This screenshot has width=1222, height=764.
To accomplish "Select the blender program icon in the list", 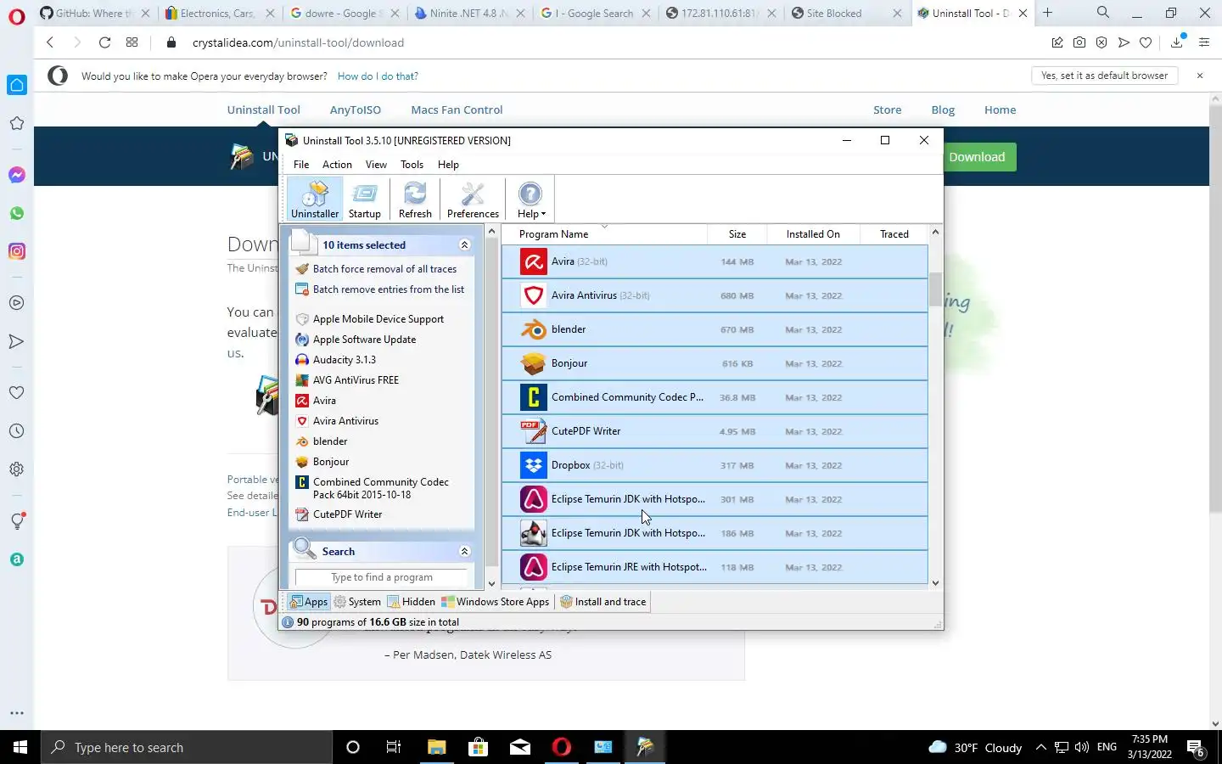I will [x=534, y=329].
